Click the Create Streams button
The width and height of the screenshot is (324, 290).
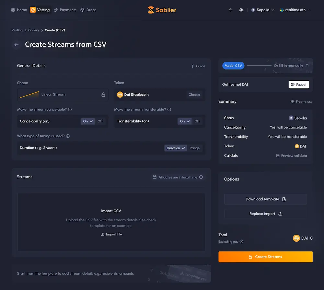point(265,257)
